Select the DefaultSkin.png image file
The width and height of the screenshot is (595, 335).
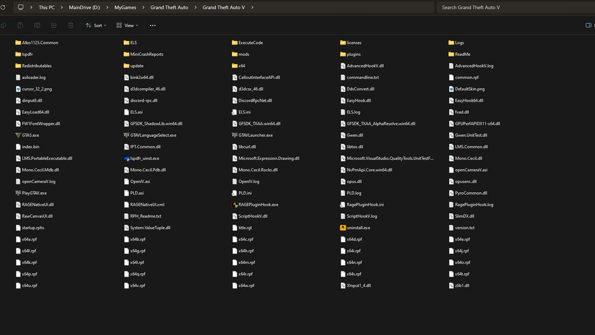coord(469,89)
